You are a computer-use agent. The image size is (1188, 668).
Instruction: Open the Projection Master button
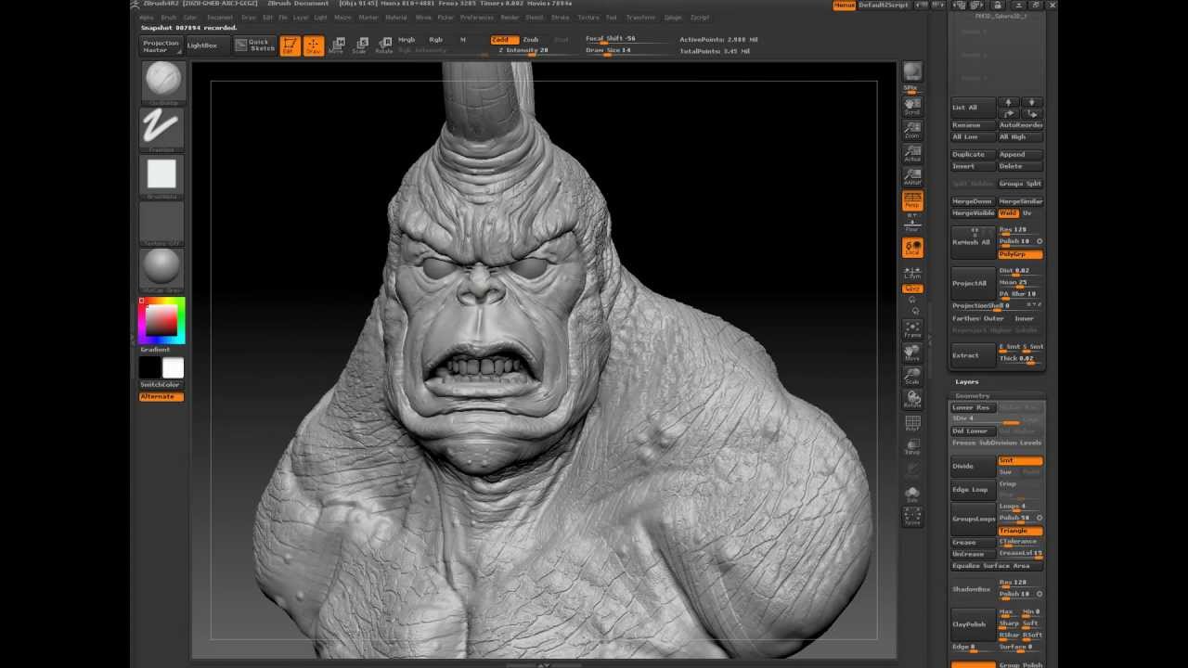tap(161, 45)
